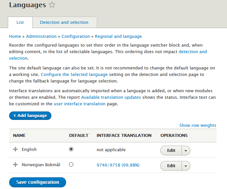This screenshot has height=189, width=227.
Task: Open Configure the Selected language link
Action: pos(74,74)
